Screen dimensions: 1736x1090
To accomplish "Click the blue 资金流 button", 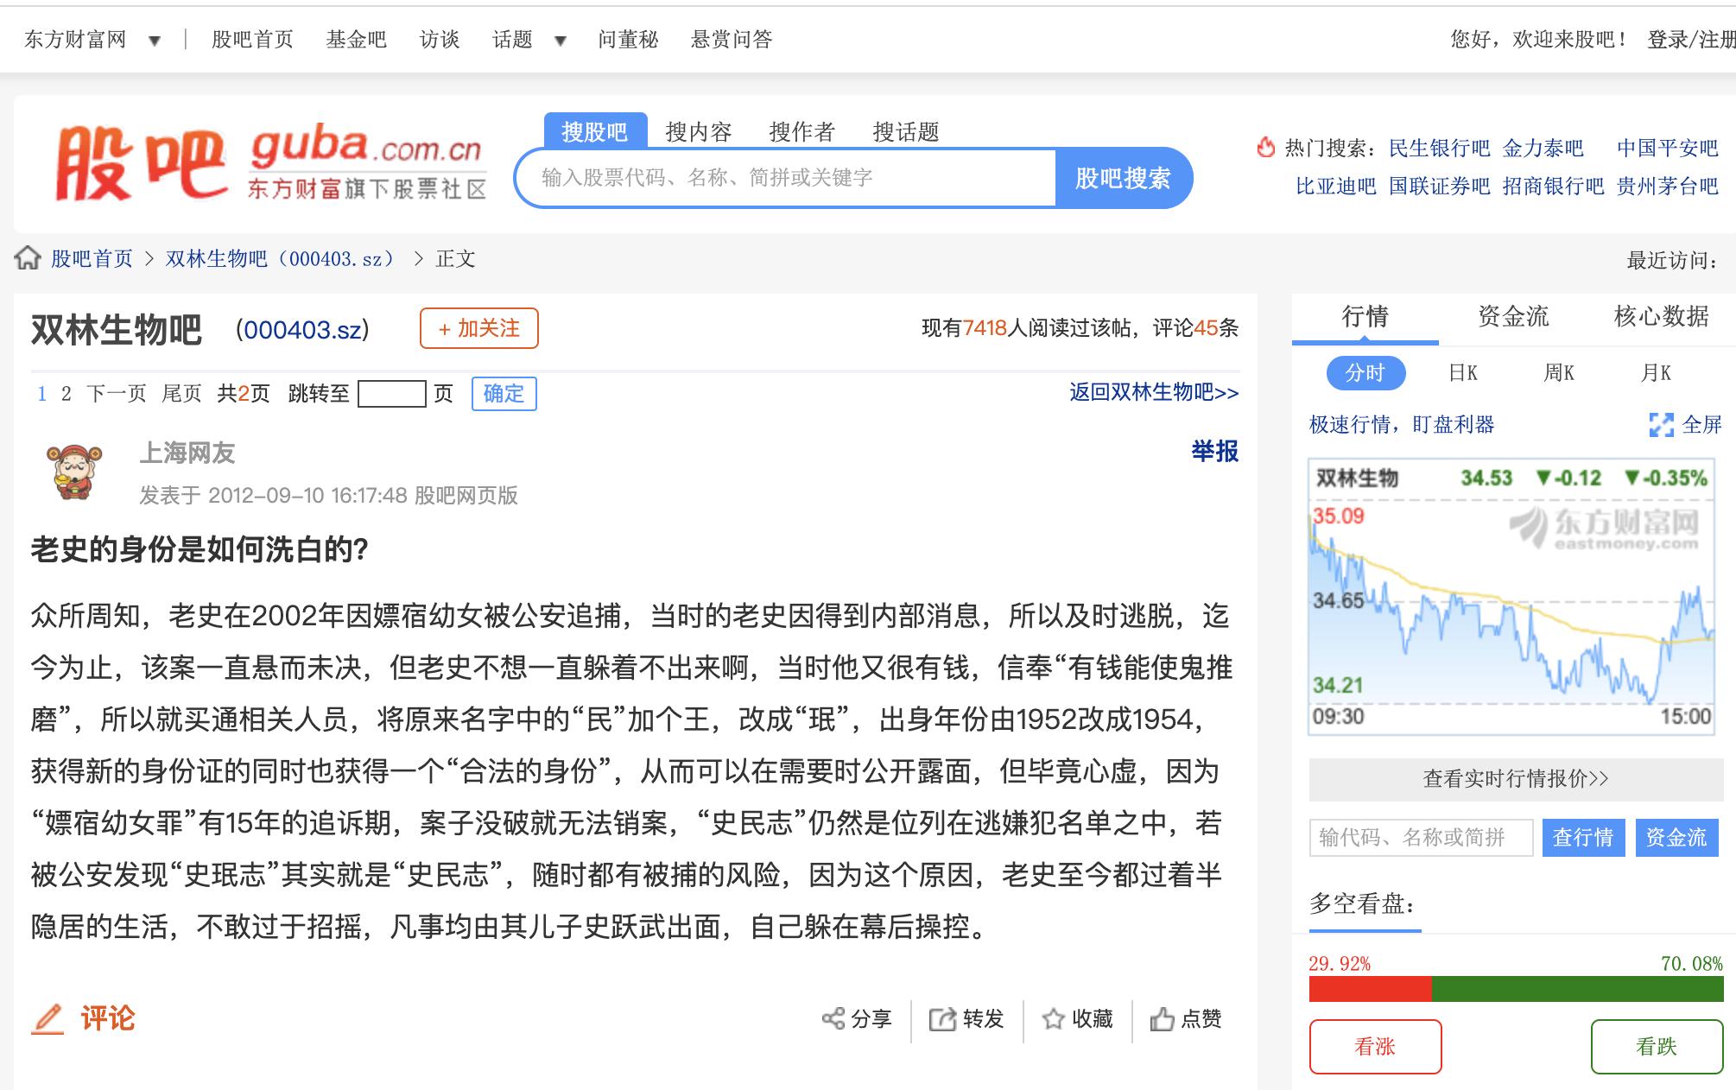I will click(1676, 837).
